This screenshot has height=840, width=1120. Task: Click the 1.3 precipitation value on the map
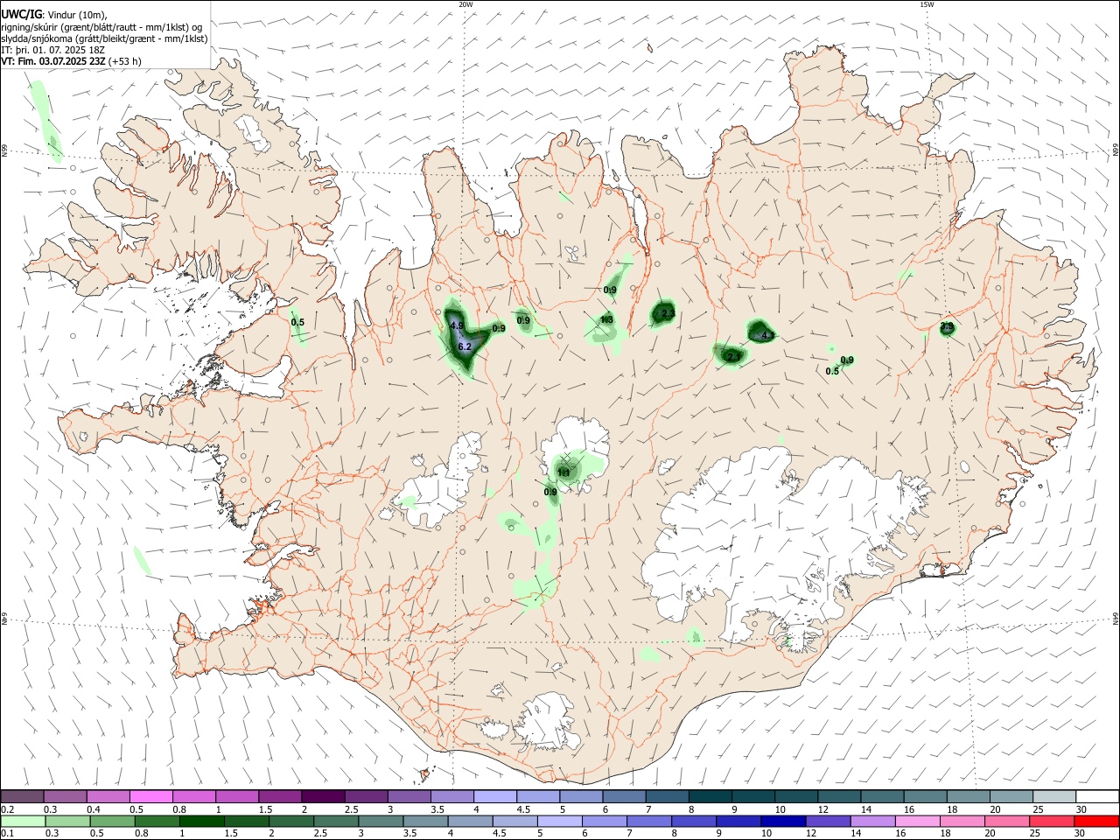pyautogui.click(x=606, y=319)
